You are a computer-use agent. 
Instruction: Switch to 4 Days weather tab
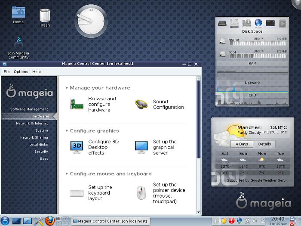(x=242, y=144)
